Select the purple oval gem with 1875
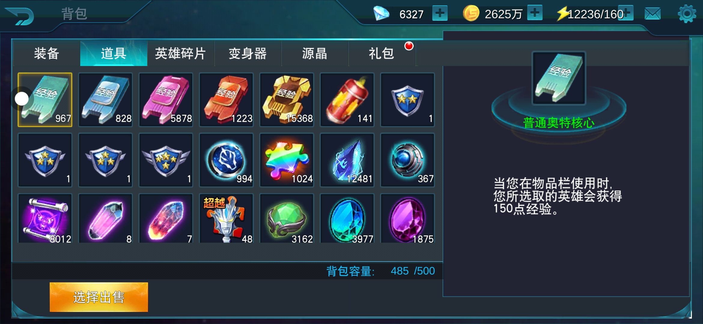The height and width of the screenshot is (324, 703). coord(407,218)
